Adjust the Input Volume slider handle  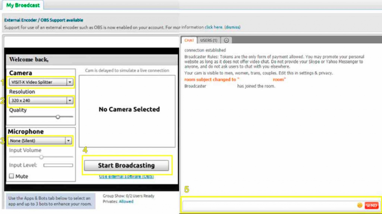tap(41, 157)
